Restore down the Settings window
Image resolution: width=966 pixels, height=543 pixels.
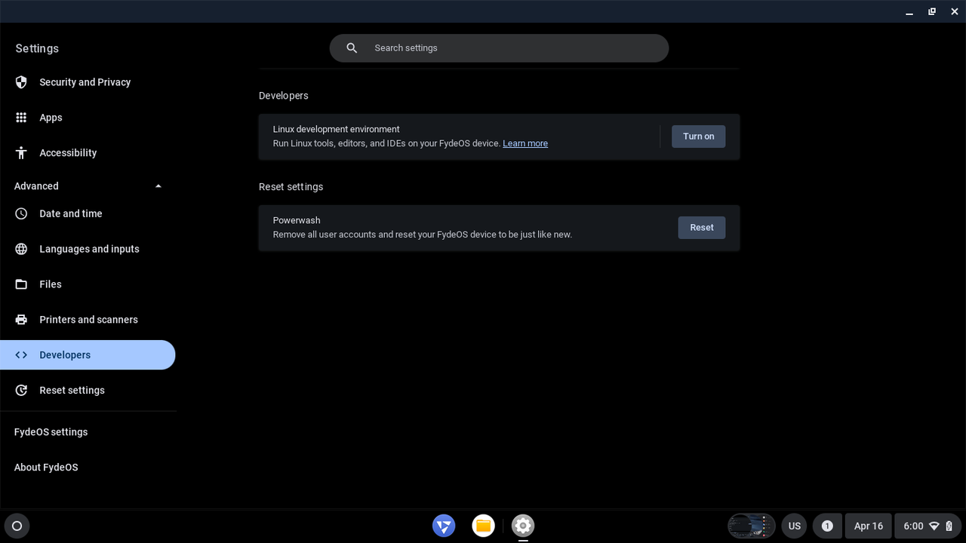pos(932,11)
